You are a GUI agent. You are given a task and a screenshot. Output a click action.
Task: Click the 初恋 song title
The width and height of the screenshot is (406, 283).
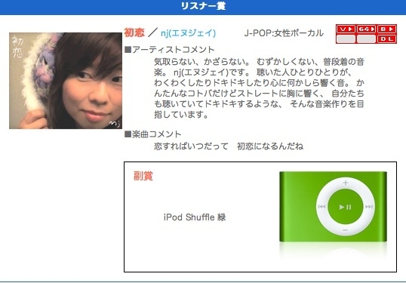(x=134, y=32)
